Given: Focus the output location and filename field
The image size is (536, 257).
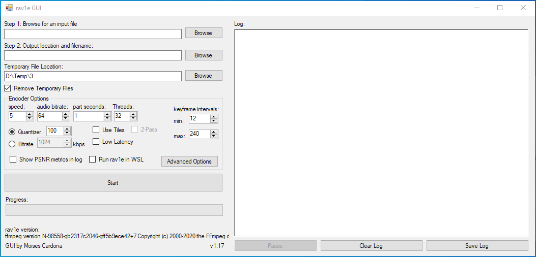Looking at the screenshot, I should coord(93,55).
